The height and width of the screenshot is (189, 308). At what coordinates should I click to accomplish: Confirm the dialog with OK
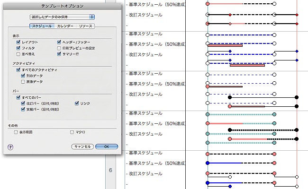[x=106, y=146]
